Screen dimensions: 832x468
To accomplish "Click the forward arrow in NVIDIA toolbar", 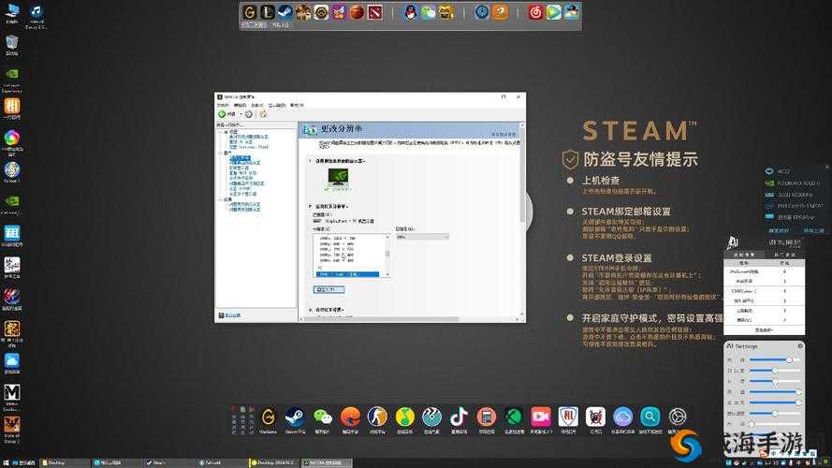I will 248,114.
